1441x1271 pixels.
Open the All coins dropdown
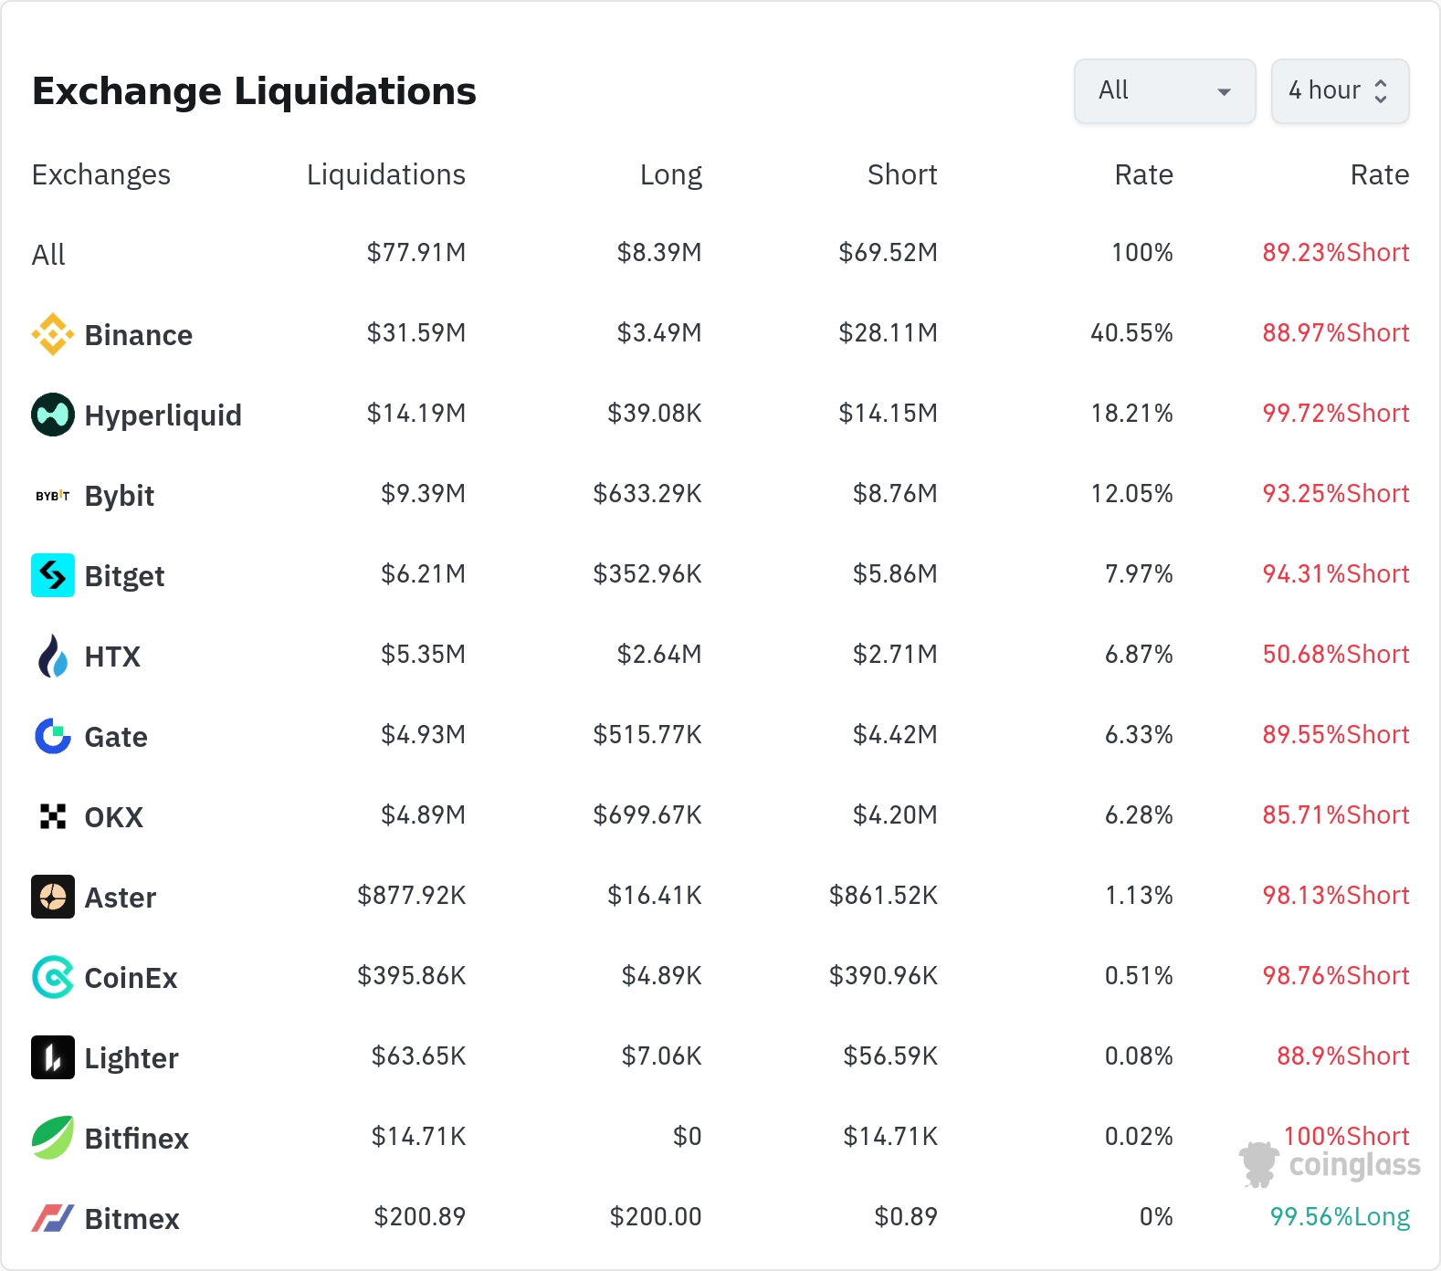coord(1164,91)
